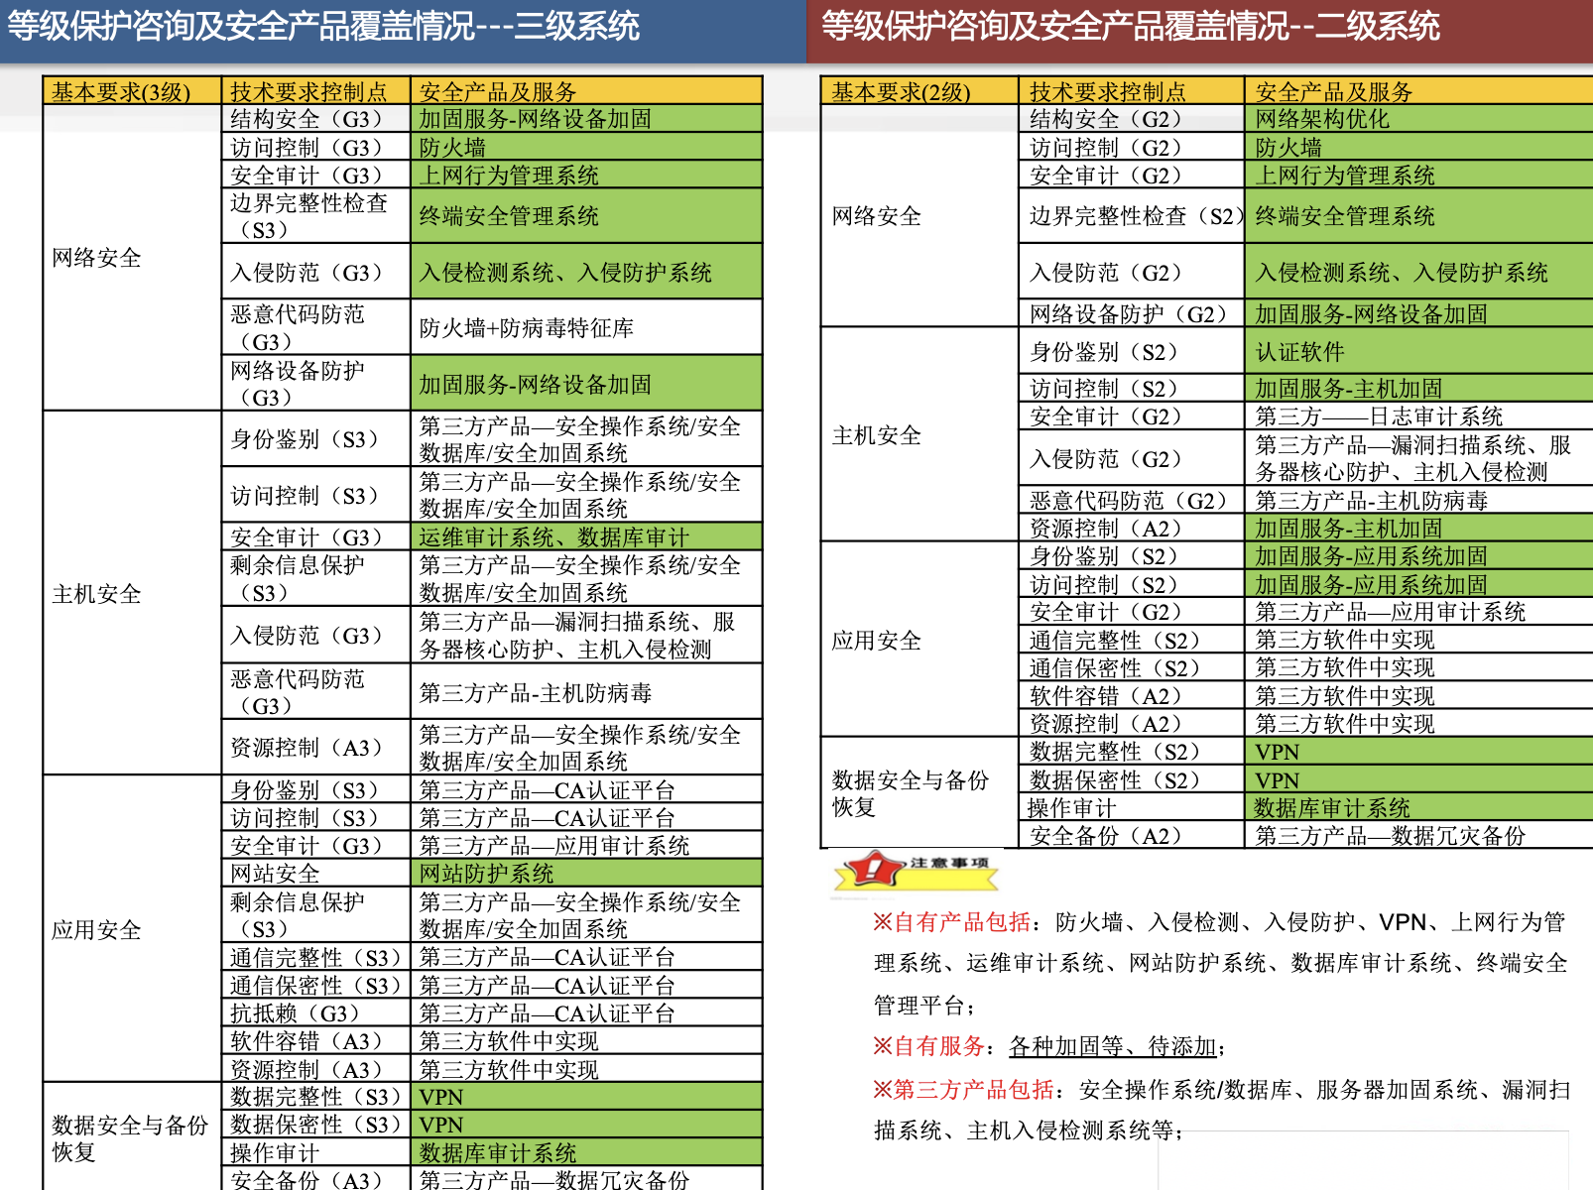The width and height of the screenshot is (1593, 1190).
Task: Select 通信完整性（S2） cell
Action: tap(1131, 640)
